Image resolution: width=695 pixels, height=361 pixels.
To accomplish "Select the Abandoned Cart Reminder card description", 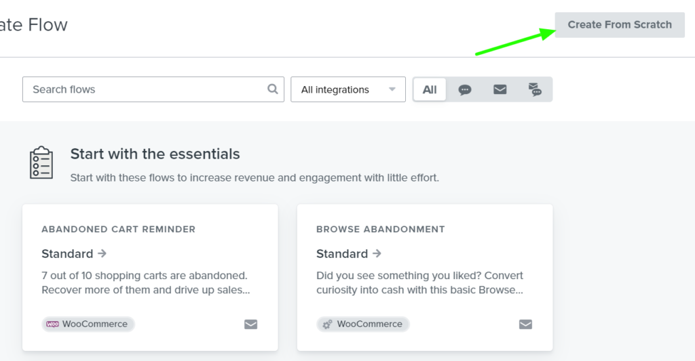I will pyautogui.click(x=146, y=282).
